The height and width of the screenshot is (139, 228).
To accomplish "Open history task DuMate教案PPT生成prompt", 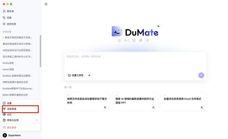I will 18,88.
